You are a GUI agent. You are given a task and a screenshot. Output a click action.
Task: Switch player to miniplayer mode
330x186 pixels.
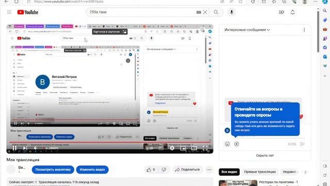point(183,148)
